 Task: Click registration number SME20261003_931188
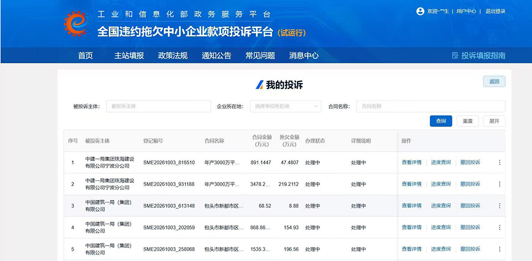[x=169, y=184]
